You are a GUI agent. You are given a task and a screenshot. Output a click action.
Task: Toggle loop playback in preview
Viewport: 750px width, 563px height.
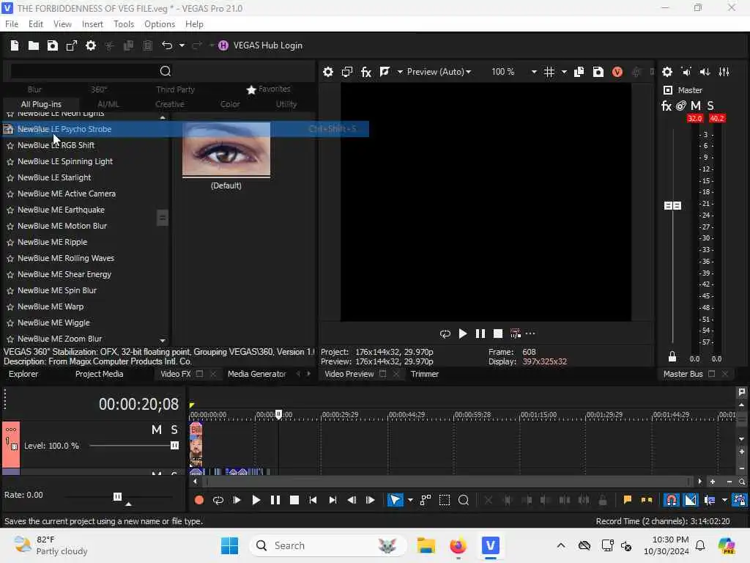coord(445,334)
